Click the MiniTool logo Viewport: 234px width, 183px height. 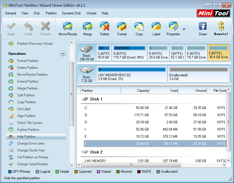click(x=213, y=13)
